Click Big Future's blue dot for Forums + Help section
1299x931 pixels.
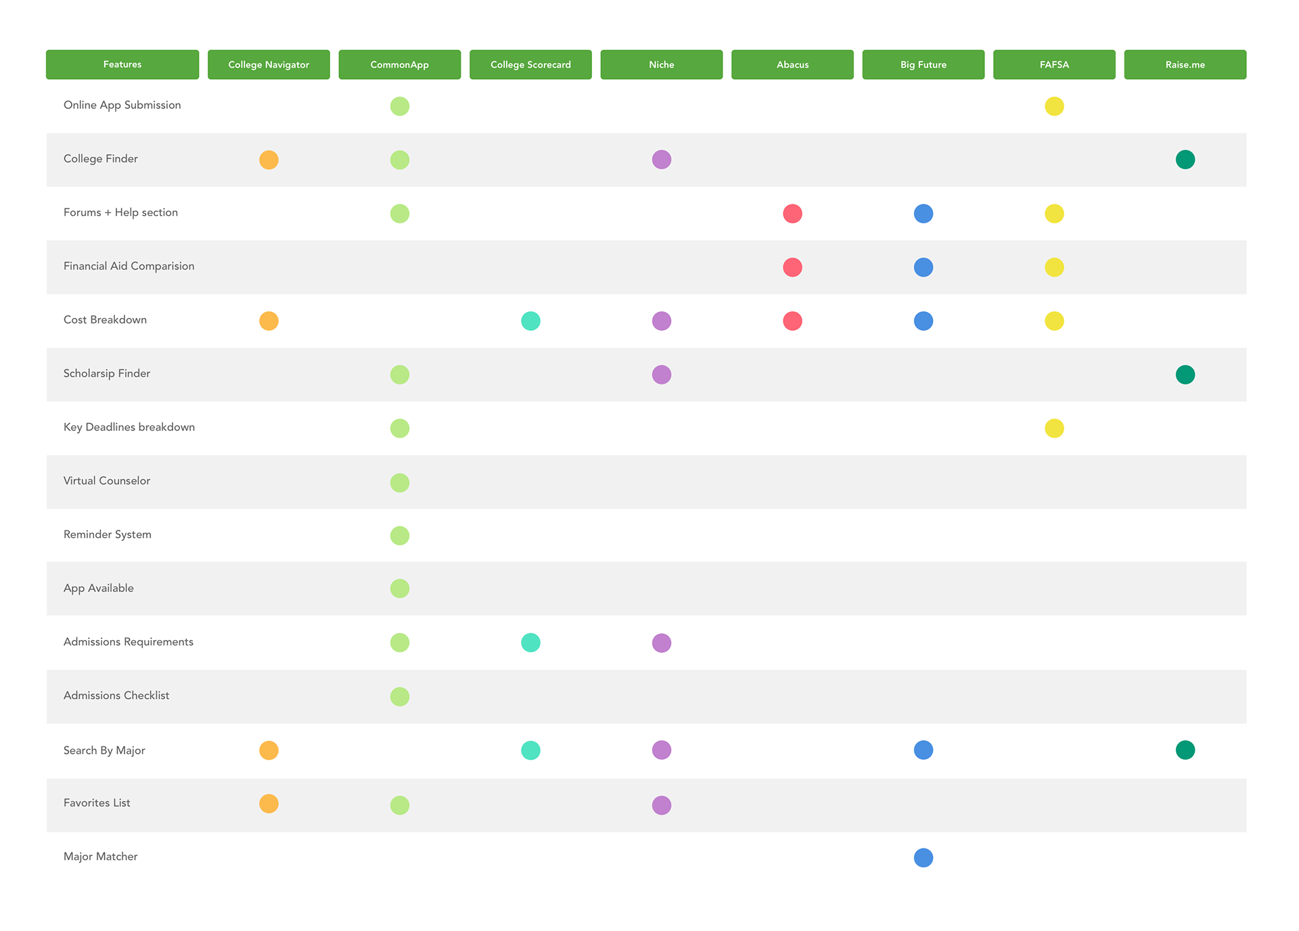pos(924,214)
